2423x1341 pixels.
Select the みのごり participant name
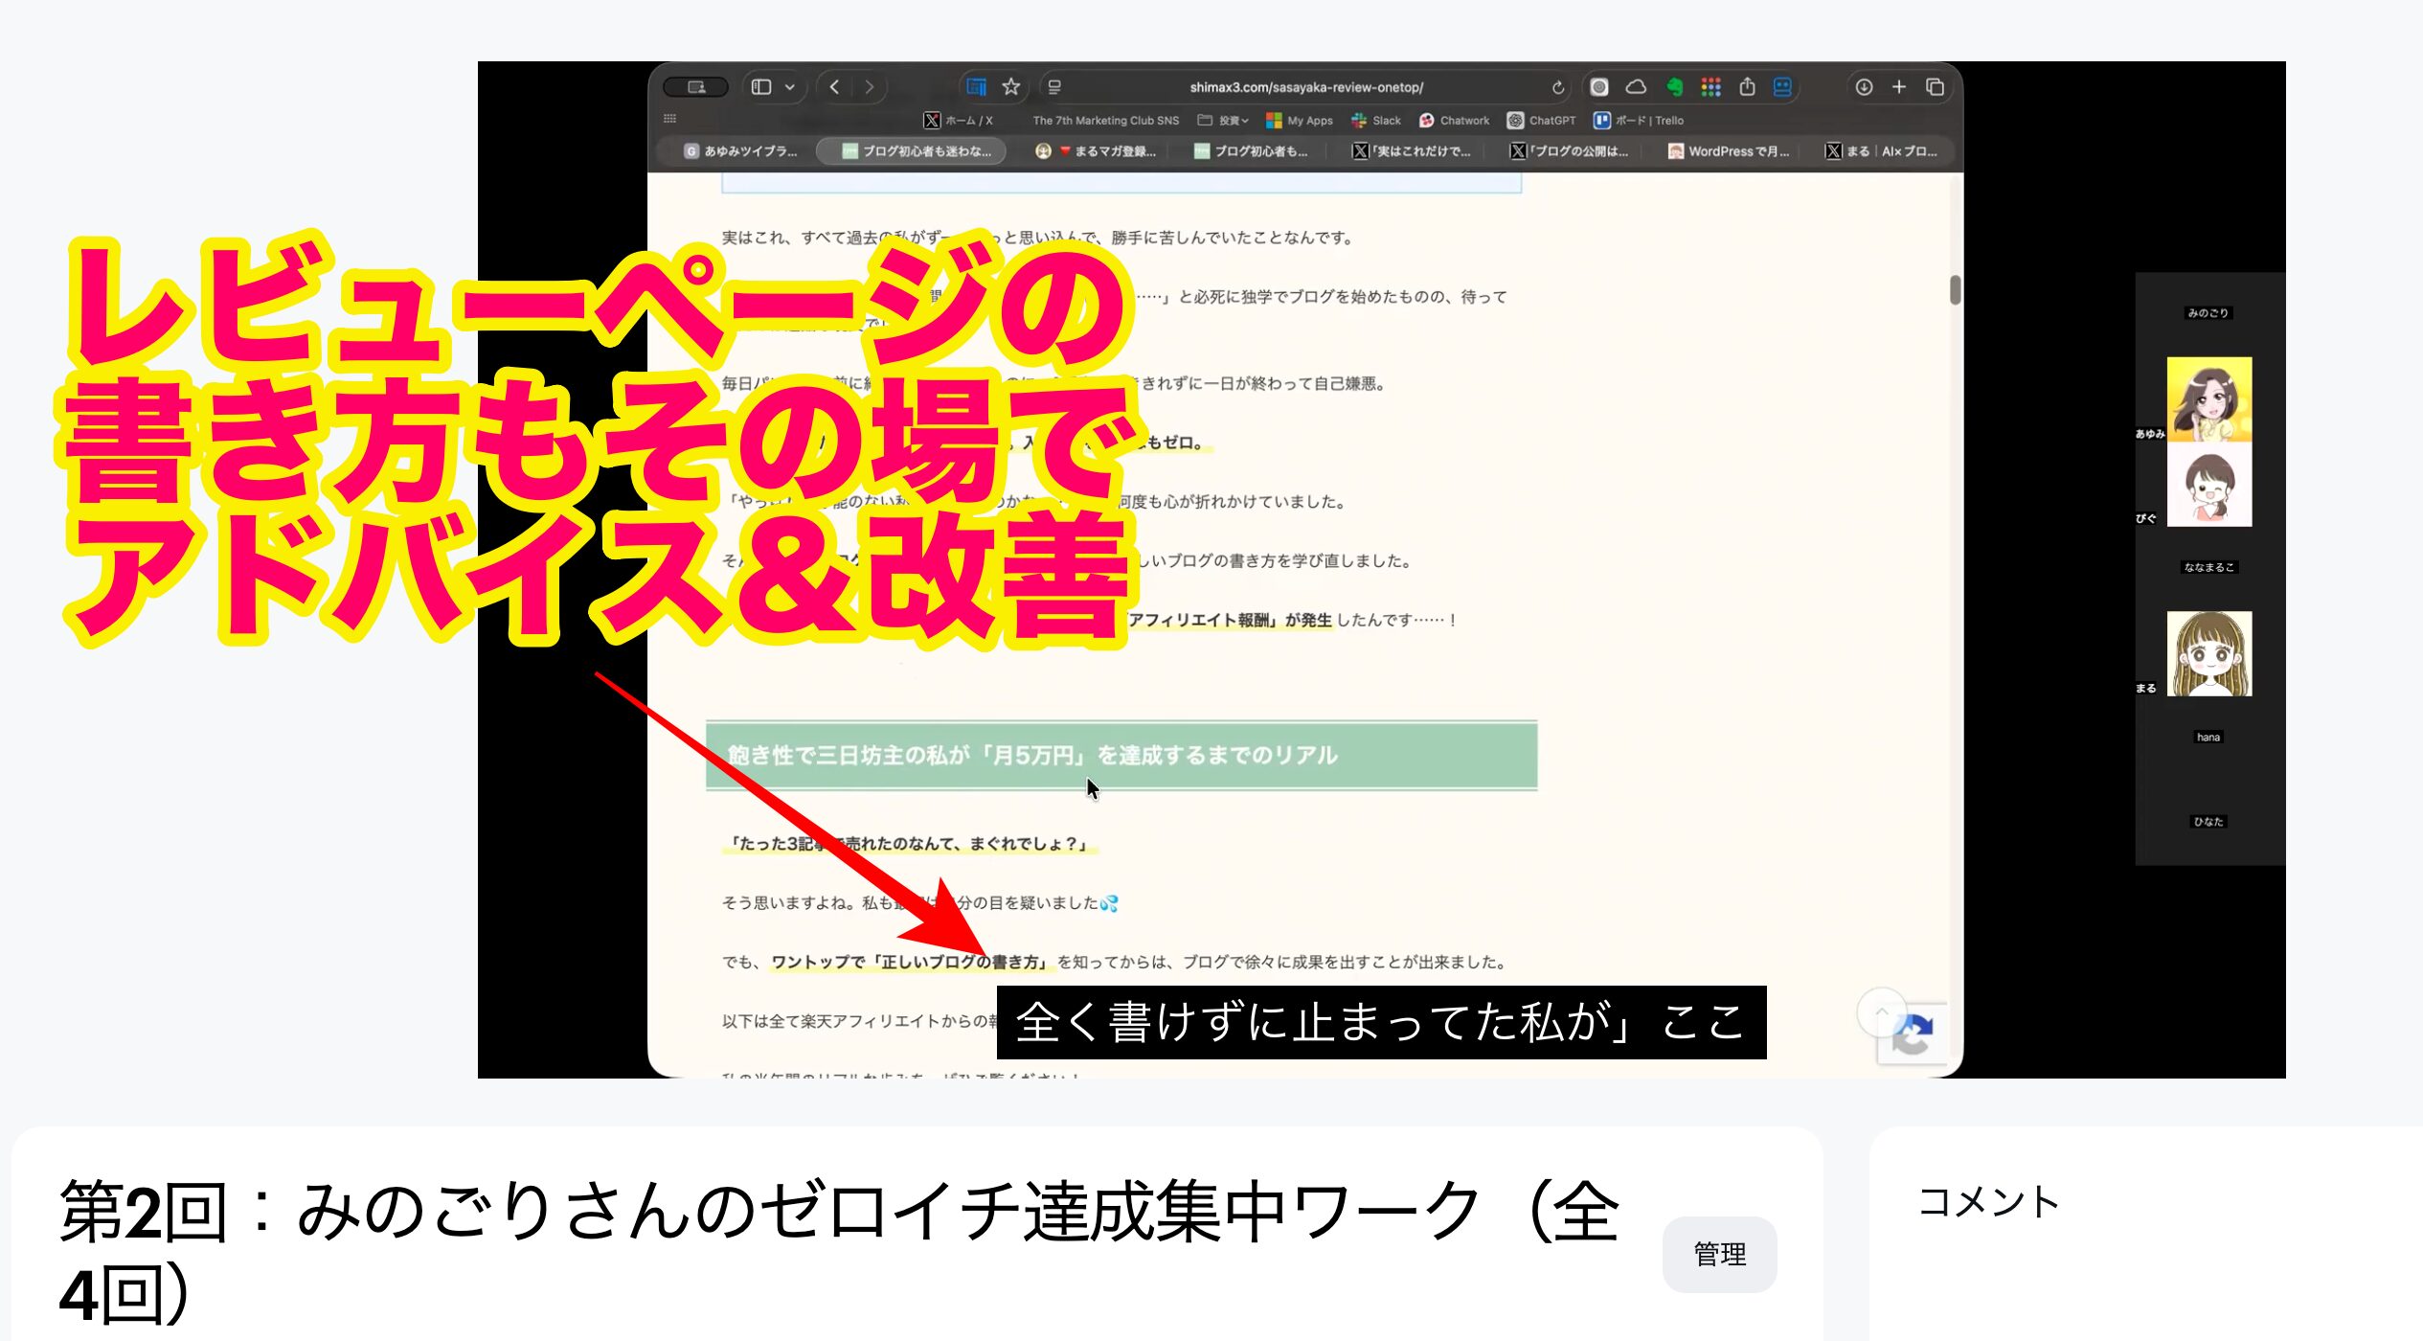[x=2208, y=313]
